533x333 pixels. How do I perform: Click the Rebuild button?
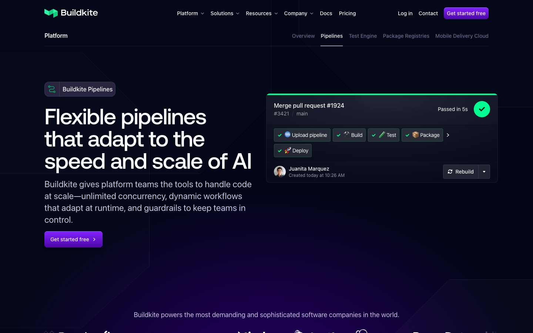(x=461, y=172)
